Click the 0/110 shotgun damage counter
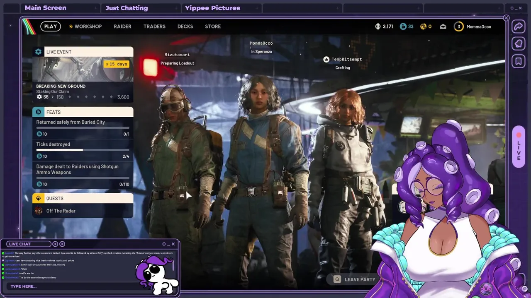Screen dimensions: 531x298 click(124, 184)
